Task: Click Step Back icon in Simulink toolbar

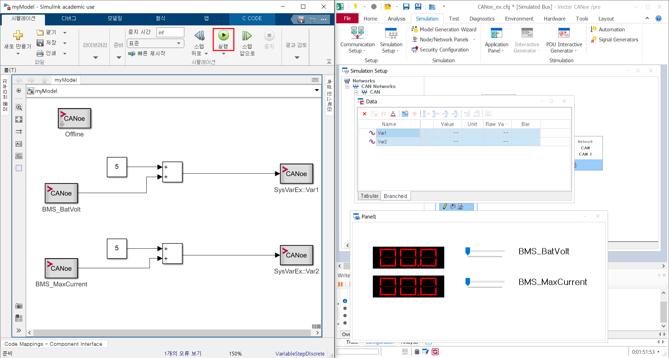Action: (x=199, y=35)
